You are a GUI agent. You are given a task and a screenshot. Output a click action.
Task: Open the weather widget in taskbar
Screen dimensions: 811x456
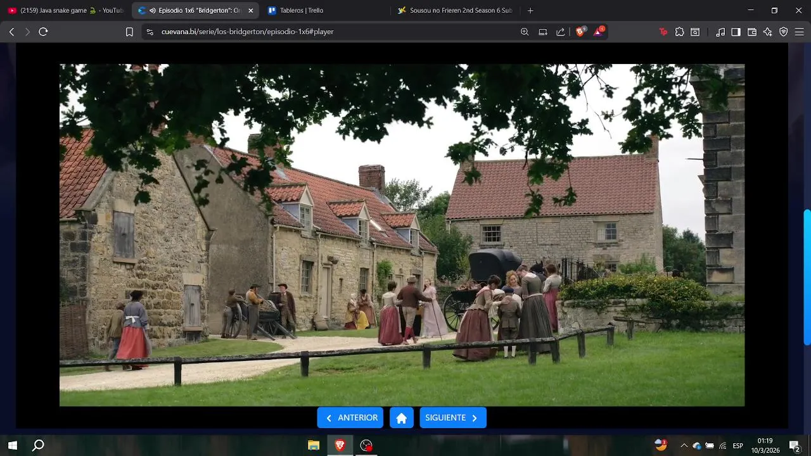click(x=661, y=445)
